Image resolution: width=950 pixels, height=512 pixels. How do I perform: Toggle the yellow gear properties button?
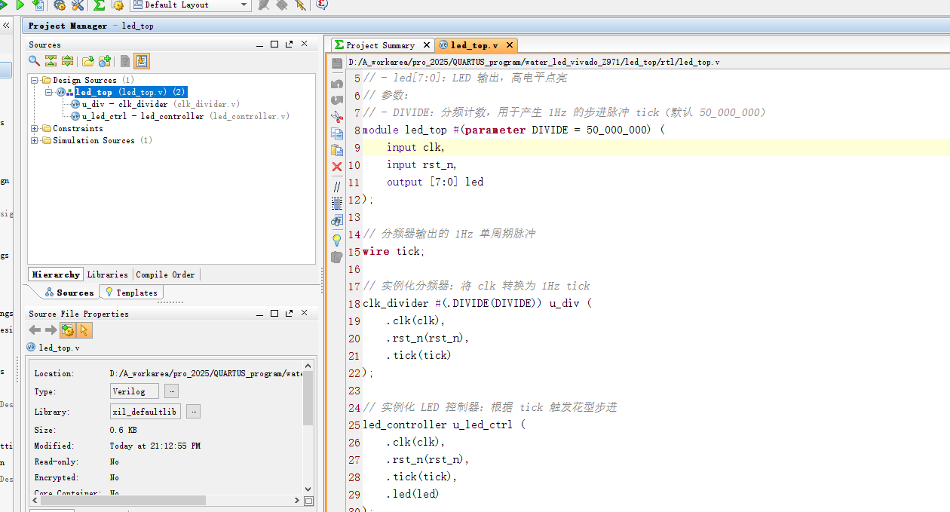pyautogui.click(x=68, y=330)
